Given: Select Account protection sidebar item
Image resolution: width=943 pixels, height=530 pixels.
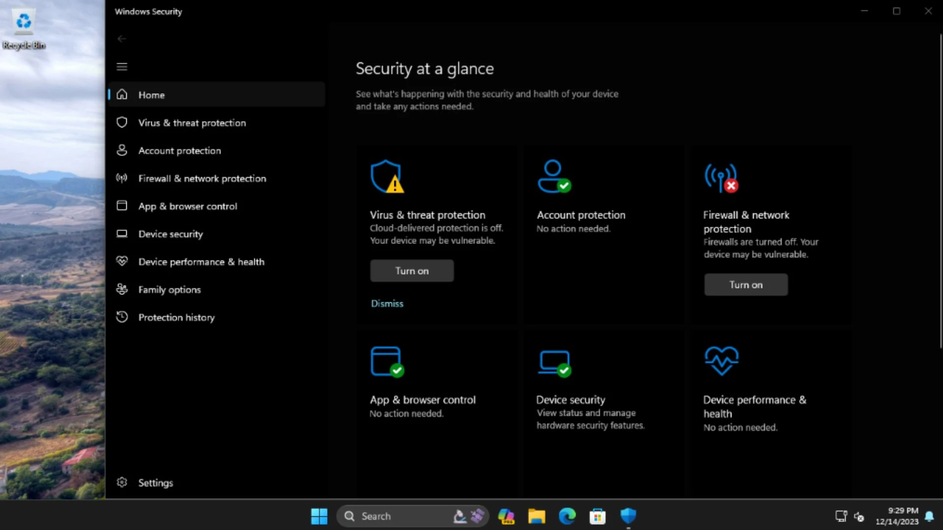Looking at the screenshot, I should (179, 150).
